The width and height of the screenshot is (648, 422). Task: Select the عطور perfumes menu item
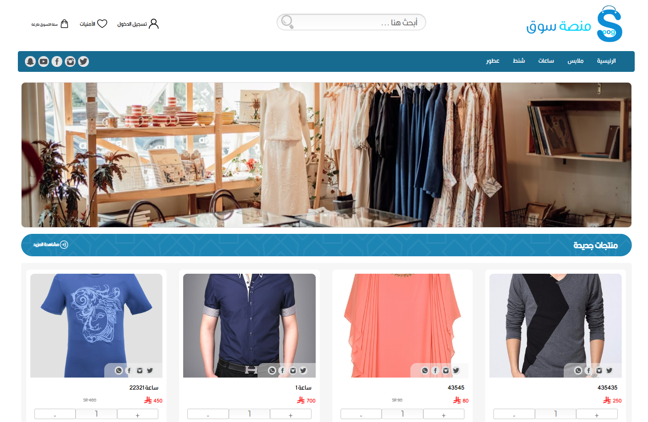pos(493,61)
